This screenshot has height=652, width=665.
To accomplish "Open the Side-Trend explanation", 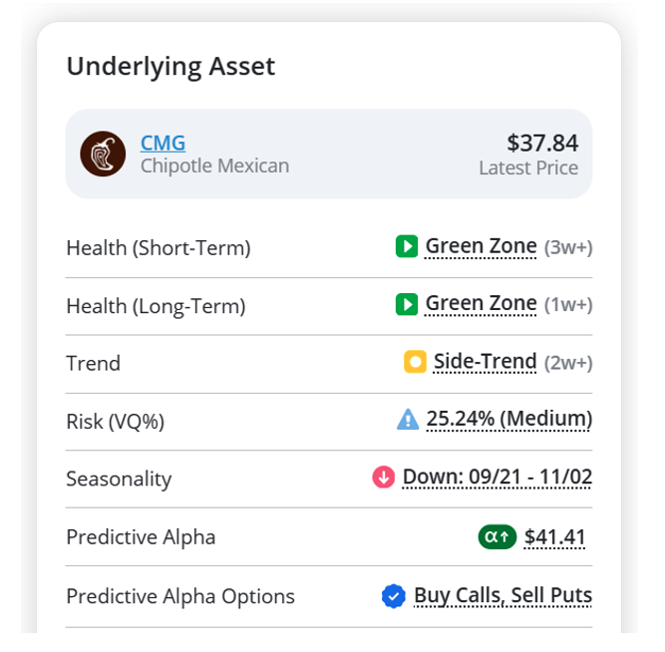I will [x=486, y=362].
